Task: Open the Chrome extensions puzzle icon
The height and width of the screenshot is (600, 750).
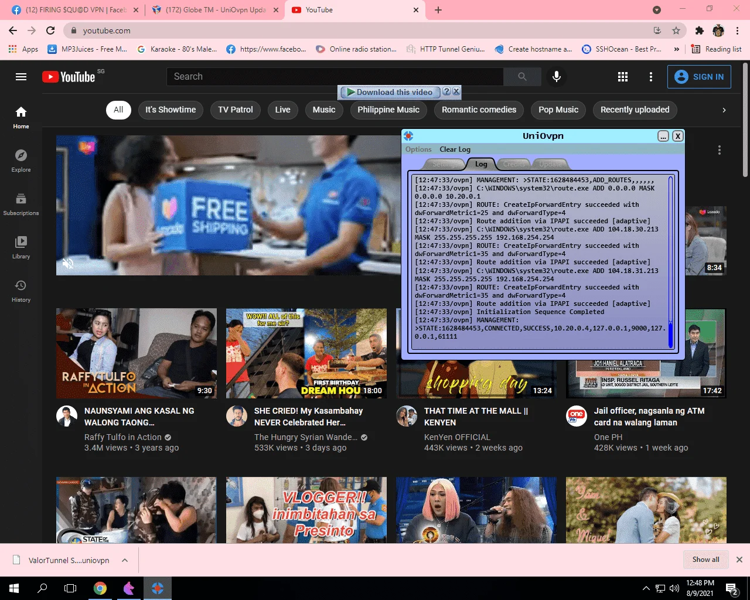Action: tap(699, 30)
